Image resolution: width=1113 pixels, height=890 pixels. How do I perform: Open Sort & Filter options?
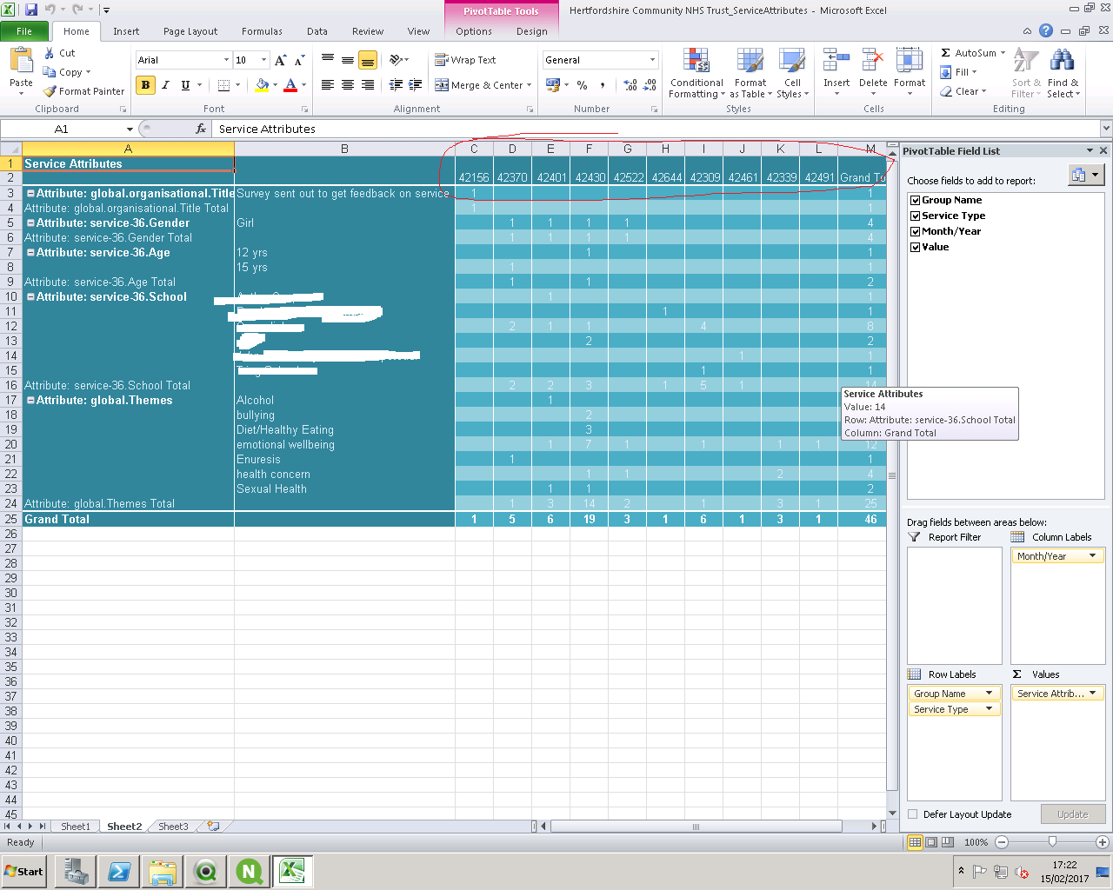[x=1026, y=74]
